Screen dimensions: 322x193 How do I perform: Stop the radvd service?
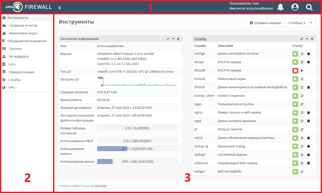pyautogui.click(x=309, y=138)
